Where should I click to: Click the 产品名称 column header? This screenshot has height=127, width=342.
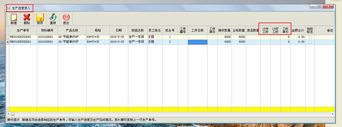(x=72, y=30)
